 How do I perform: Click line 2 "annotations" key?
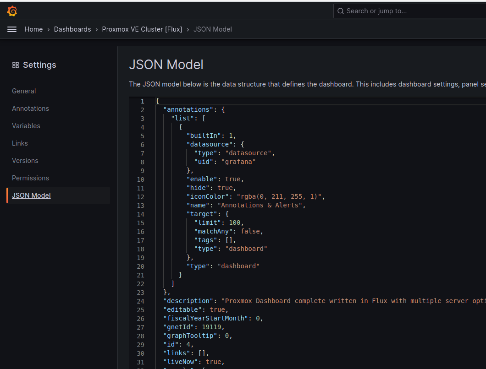188,109
